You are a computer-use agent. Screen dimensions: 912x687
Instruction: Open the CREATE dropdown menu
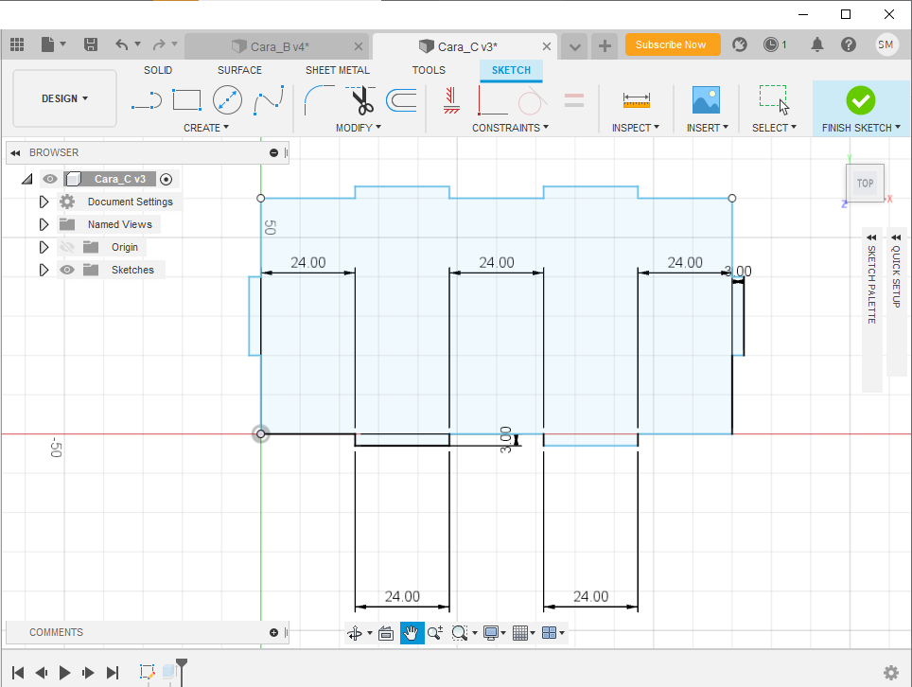tap(206, 128)
